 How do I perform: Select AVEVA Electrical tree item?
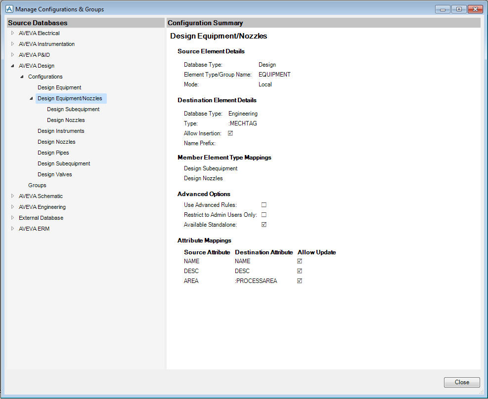click(39, 33)
